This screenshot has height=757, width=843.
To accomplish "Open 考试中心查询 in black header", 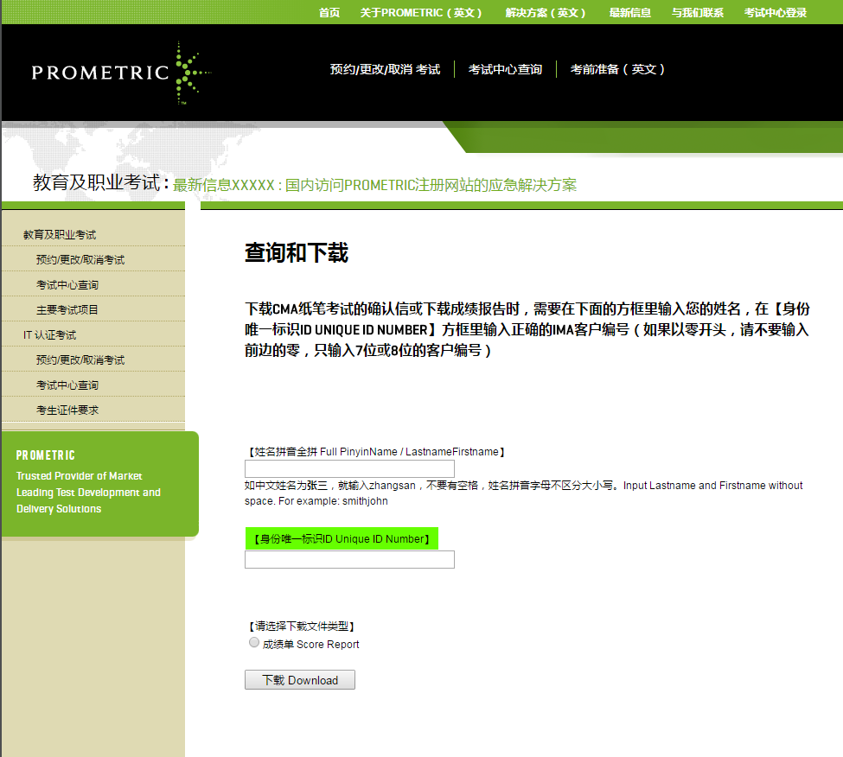I will point(505,69).
